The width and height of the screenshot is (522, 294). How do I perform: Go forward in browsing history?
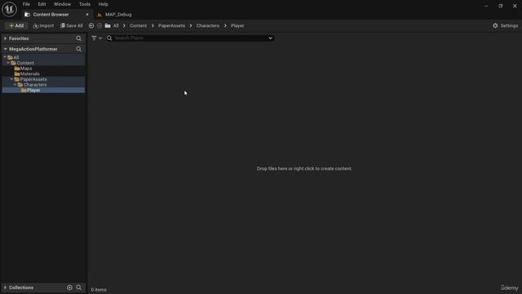pyautogui.click(x=100, y=25)
